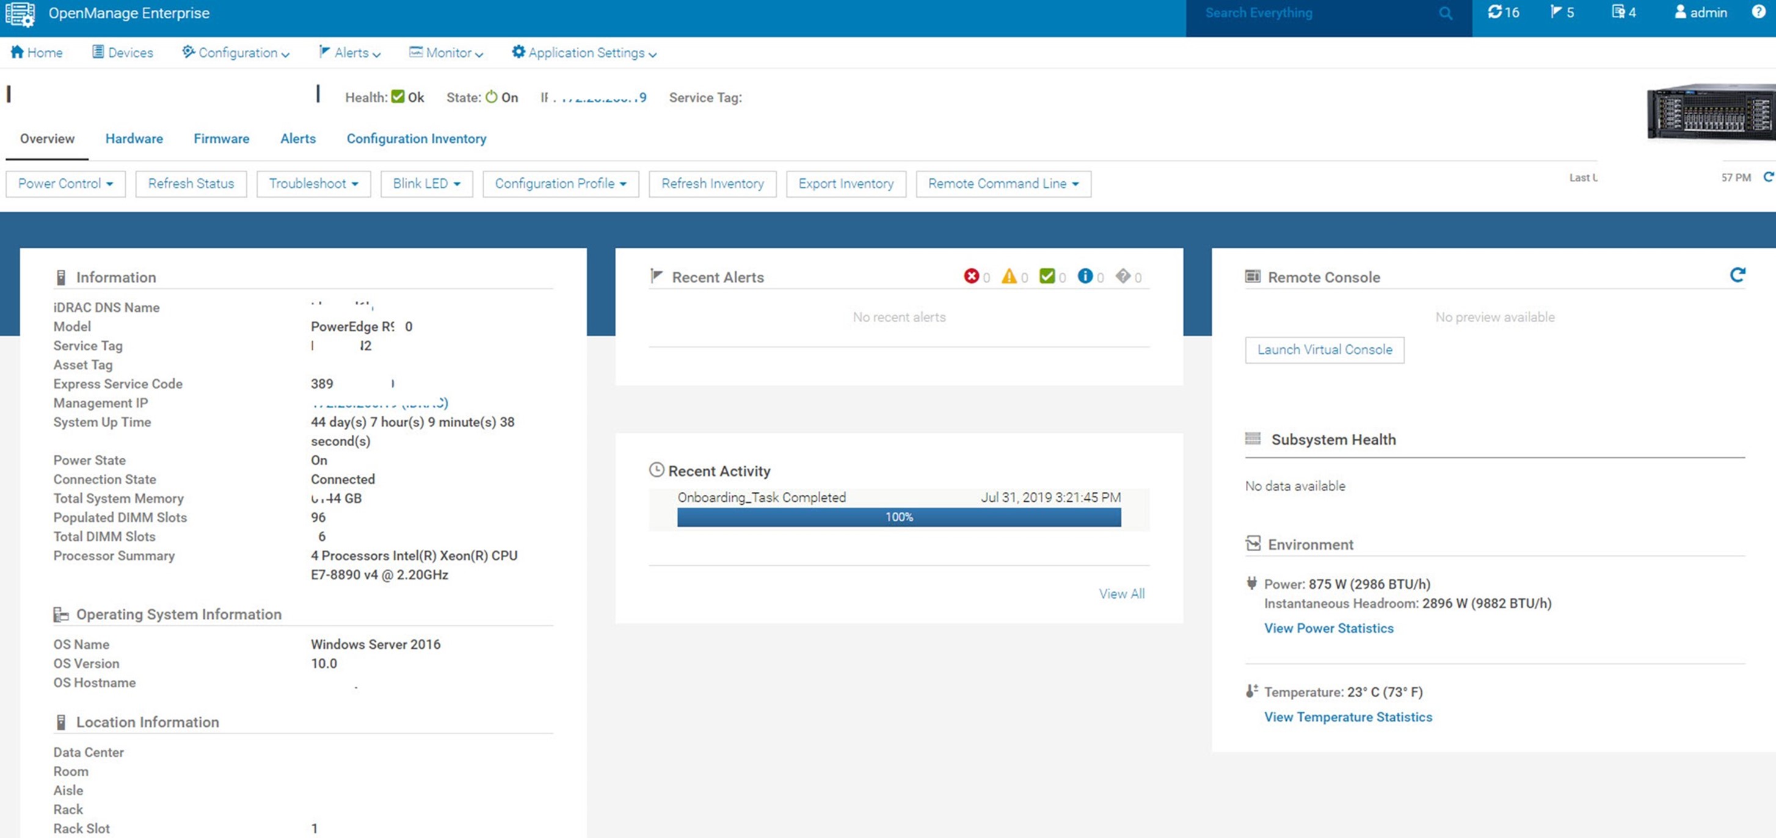Viewport: 1776px width, 838px height.
Task: Open the alerts flag counter showing 5
Action: point(1562,12)
